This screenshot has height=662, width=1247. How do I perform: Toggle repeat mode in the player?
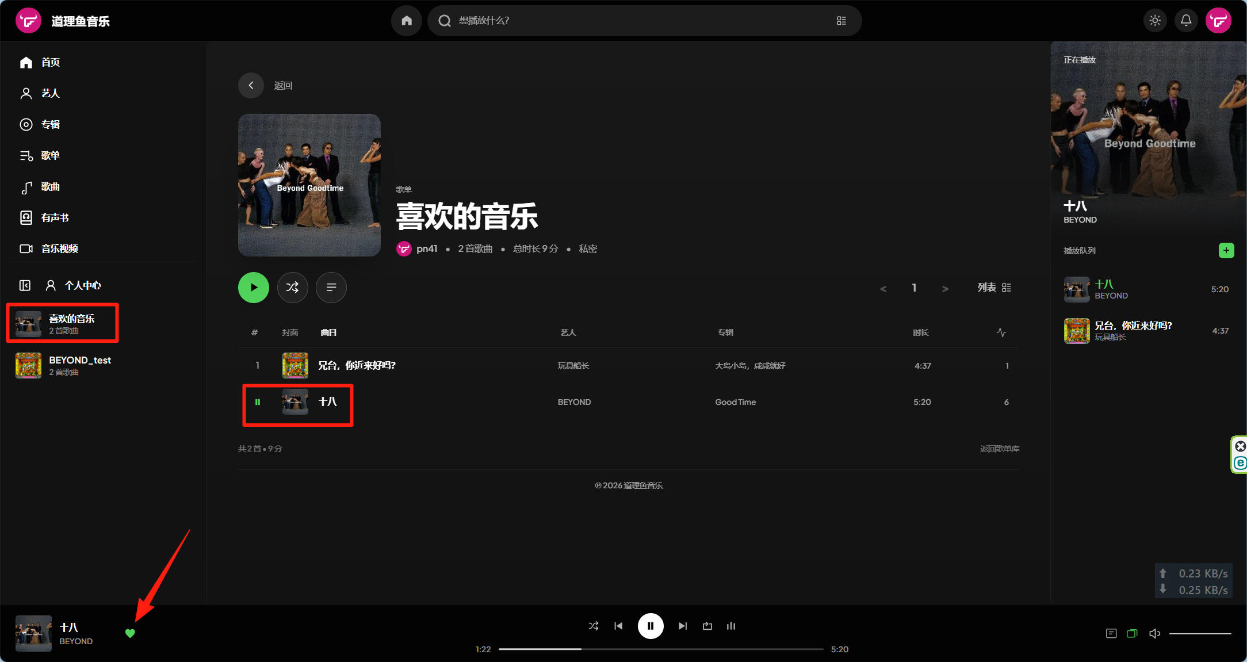click(707, 626)
